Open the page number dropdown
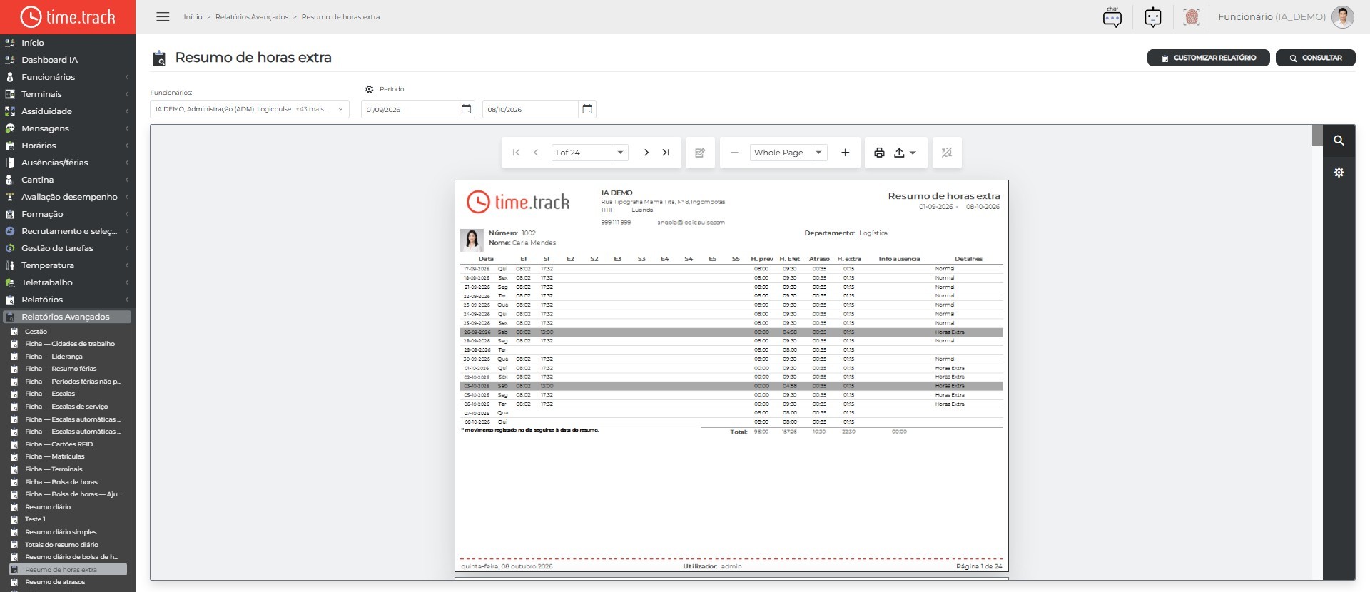1370x592 pixels. click(620, 153)
